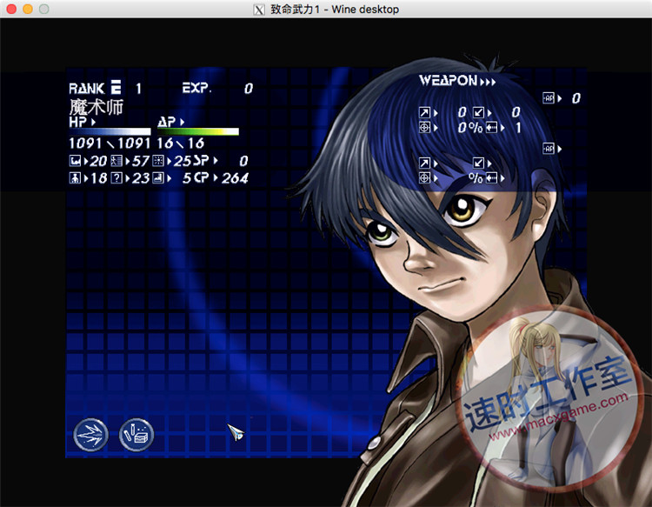
Task: Click the rank emblem beside RANK
Action: tap(116, 87)
